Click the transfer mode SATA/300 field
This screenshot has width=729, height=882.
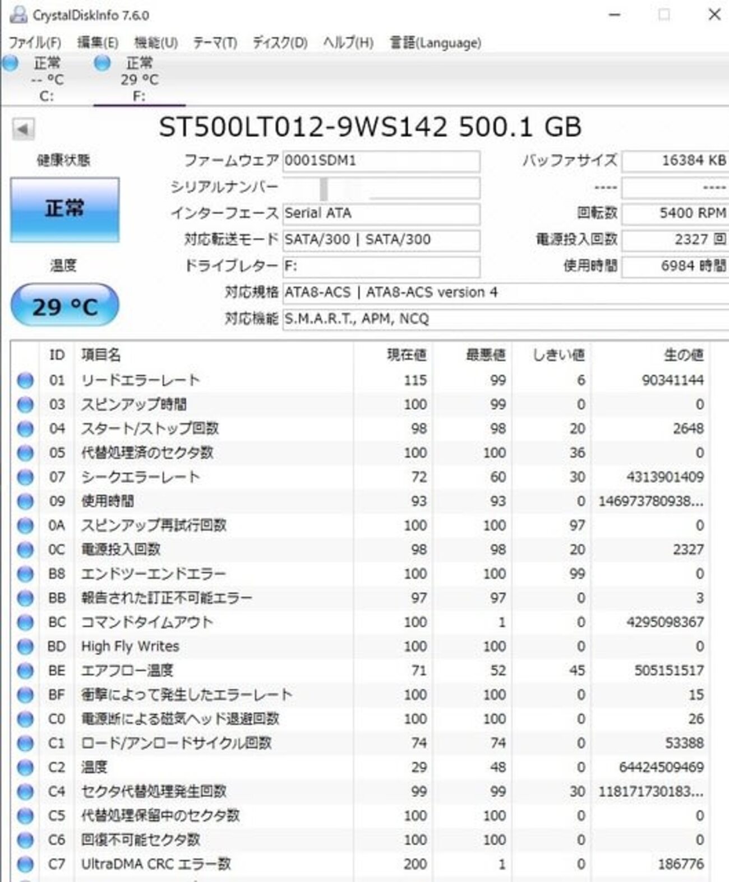click(381, 240)
